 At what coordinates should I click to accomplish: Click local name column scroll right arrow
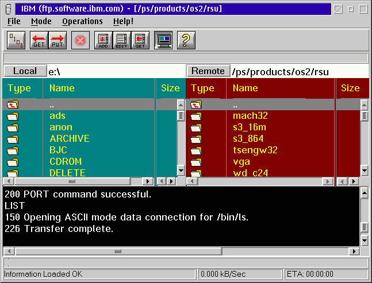click(x=148, y=181)
